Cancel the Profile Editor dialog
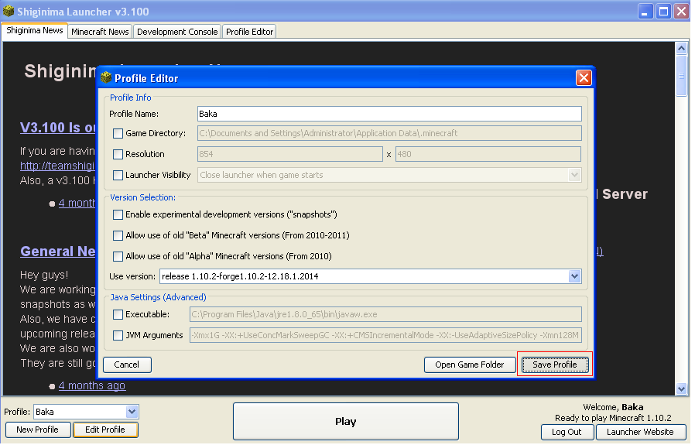The width and height of the screenshot is (695, 445). pyautogui.click(x=128, y=366)
